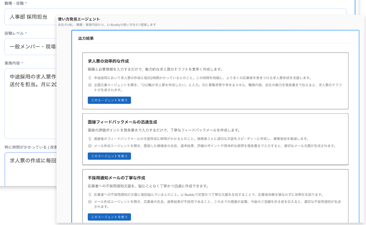The height and width of the screenshot is (225, 366).
Task: Click the arrow-circle icon in 面接フィードバックメール card
Action: click(90, 146)
